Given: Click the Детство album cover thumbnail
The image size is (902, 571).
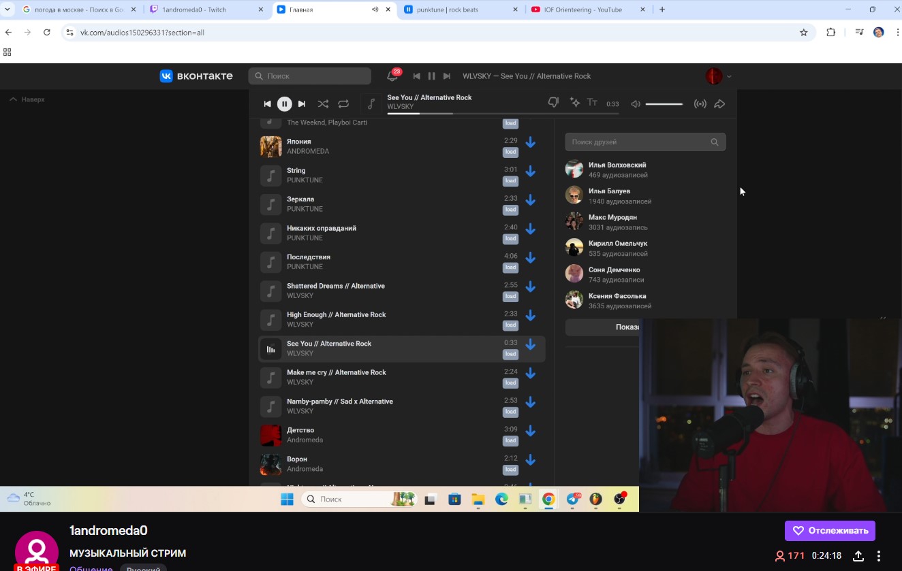Looking at the screenshot, I should (x=270, y=435).
